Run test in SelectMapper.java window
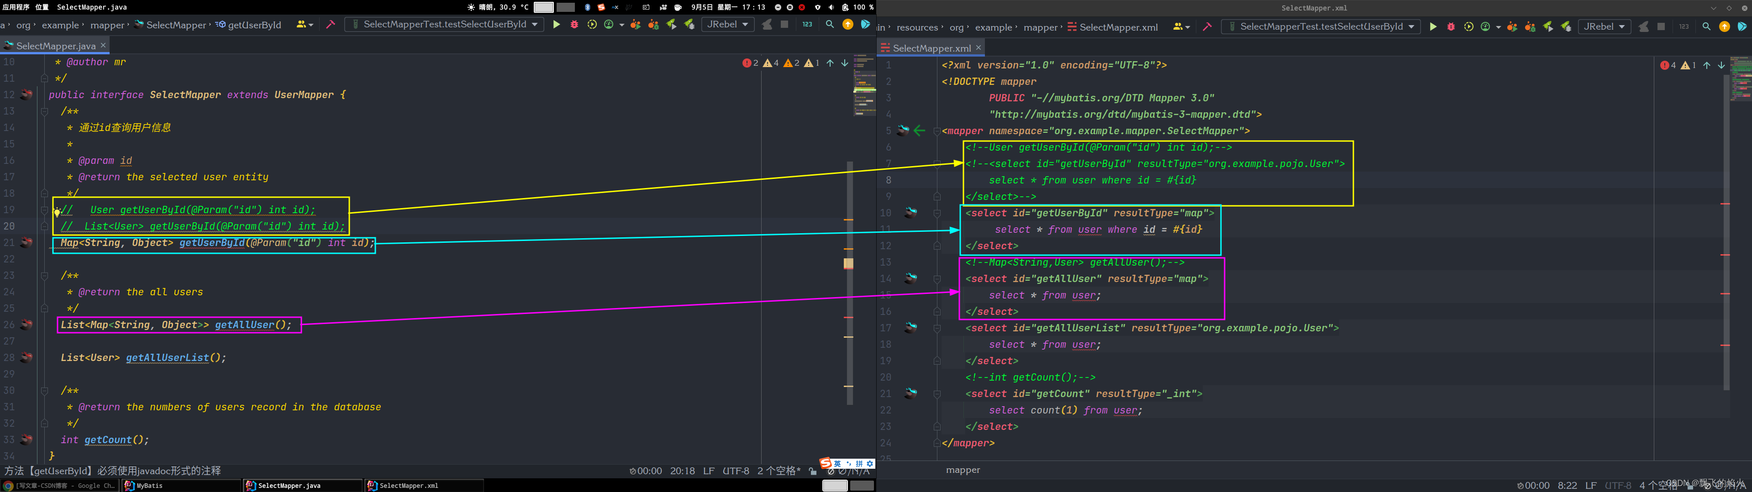The image size is (1752, 492). (x=556, y=25)
